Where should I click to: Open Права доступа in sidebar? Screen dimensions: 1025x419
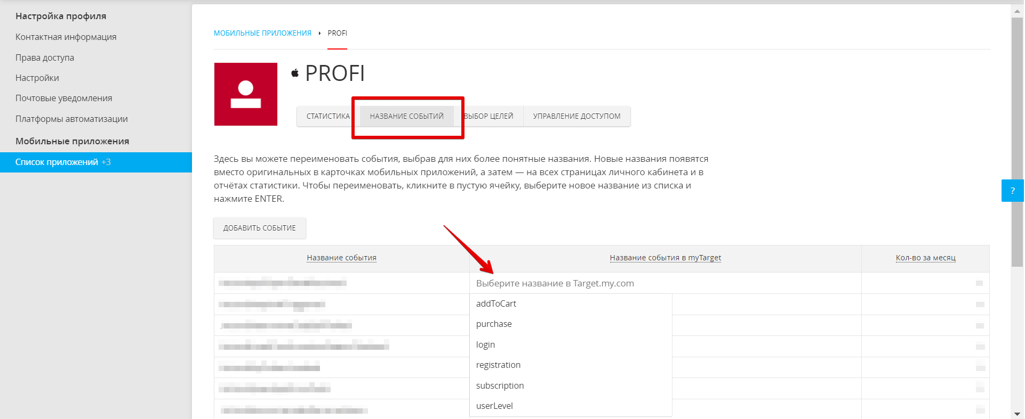pos(45,57)
